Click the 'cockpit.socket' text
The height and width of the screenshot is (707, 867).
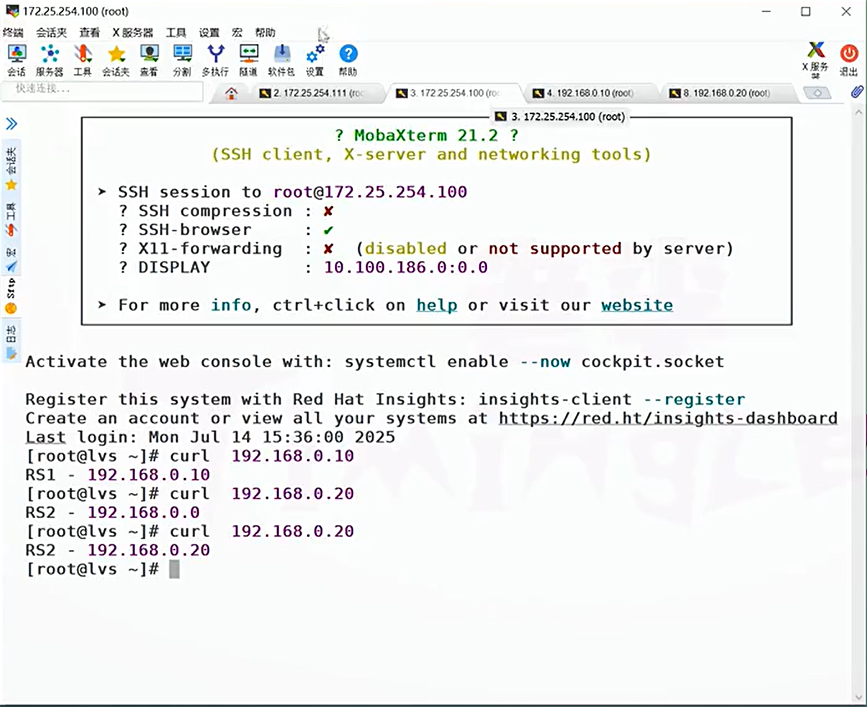pos(653,362)
